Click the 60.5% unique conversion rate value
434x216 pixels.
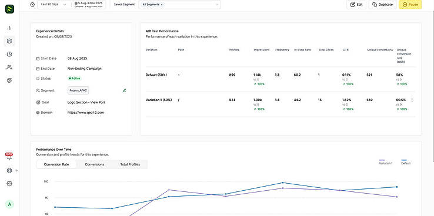401,100
